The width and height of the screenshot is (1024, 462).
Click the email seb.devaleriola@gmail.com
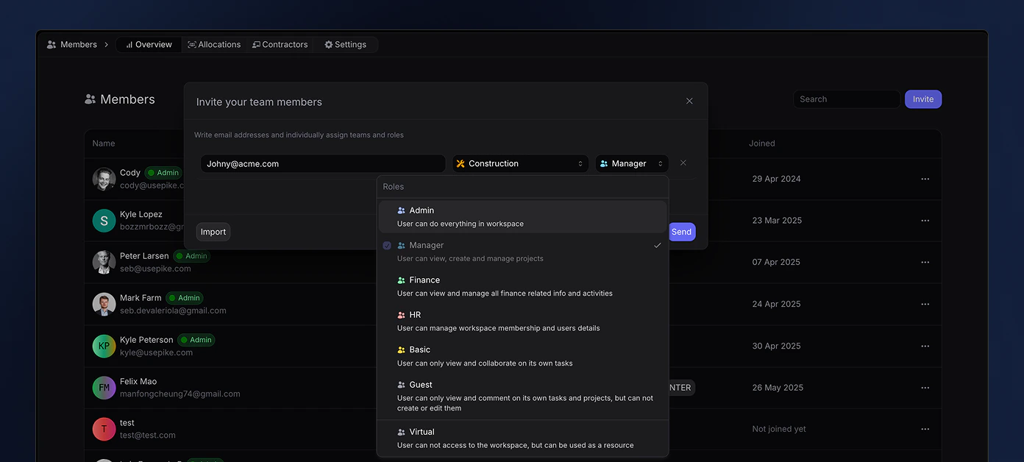[173, 310]
